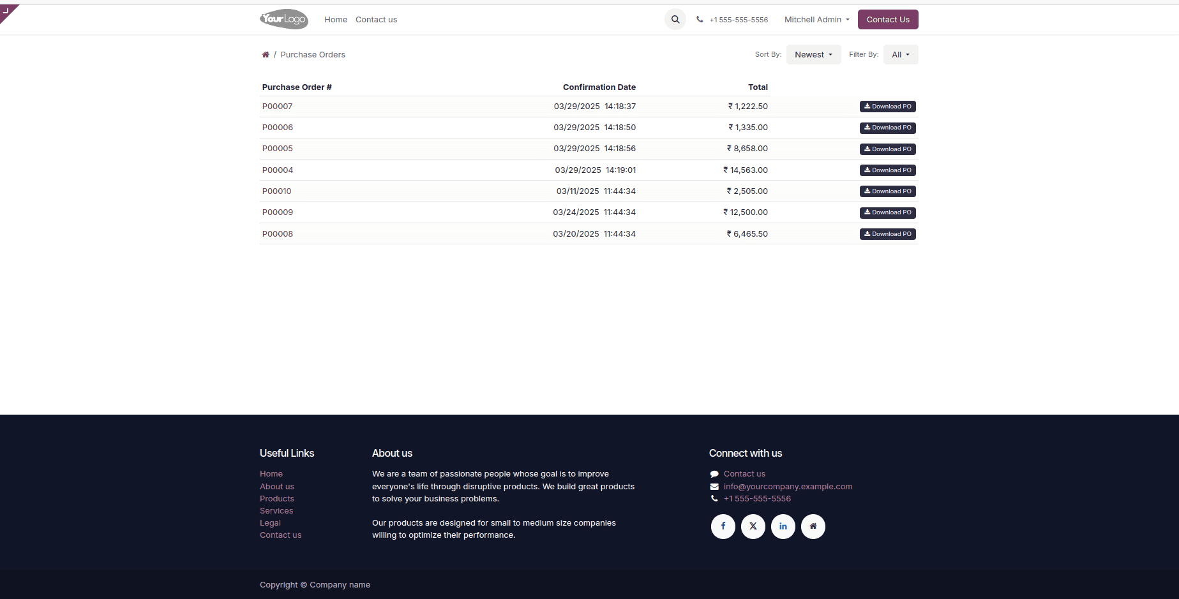Viewport: 1179px width, 599px height.
Task: Click the total ₹ 14,563.00
Action: [745, 170]
